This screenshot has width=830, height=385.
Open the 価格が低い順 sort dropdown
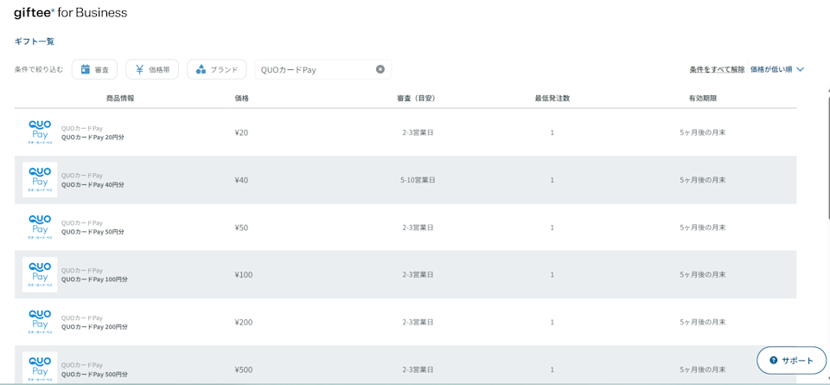pyautogui.click(x=777, y=69)
